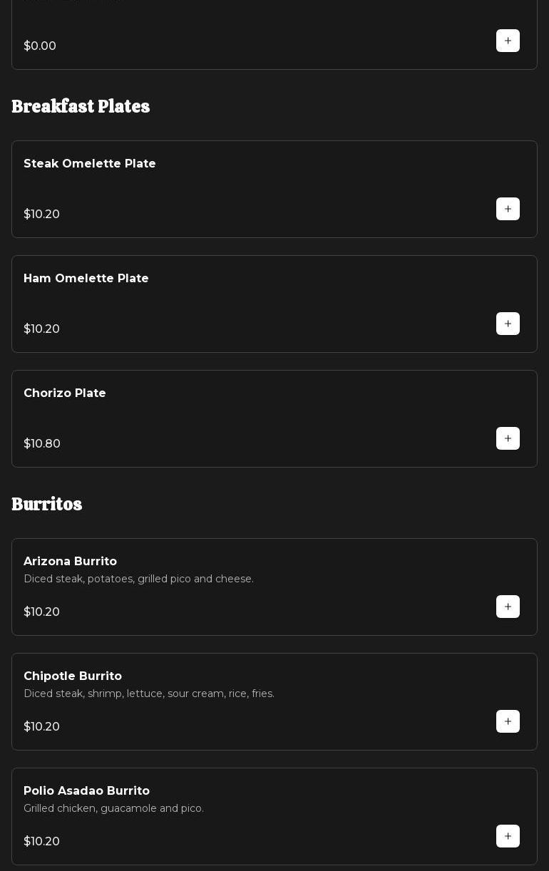This screenshot has width=549, height=871.
Task: Click the Steak Omelette Plate $10.20 price
Action: tap(42, 215)
